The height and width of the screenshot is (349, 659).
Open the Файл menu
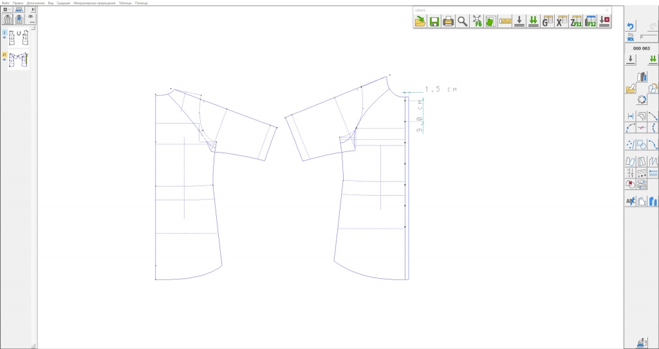(x=5, y=3)
